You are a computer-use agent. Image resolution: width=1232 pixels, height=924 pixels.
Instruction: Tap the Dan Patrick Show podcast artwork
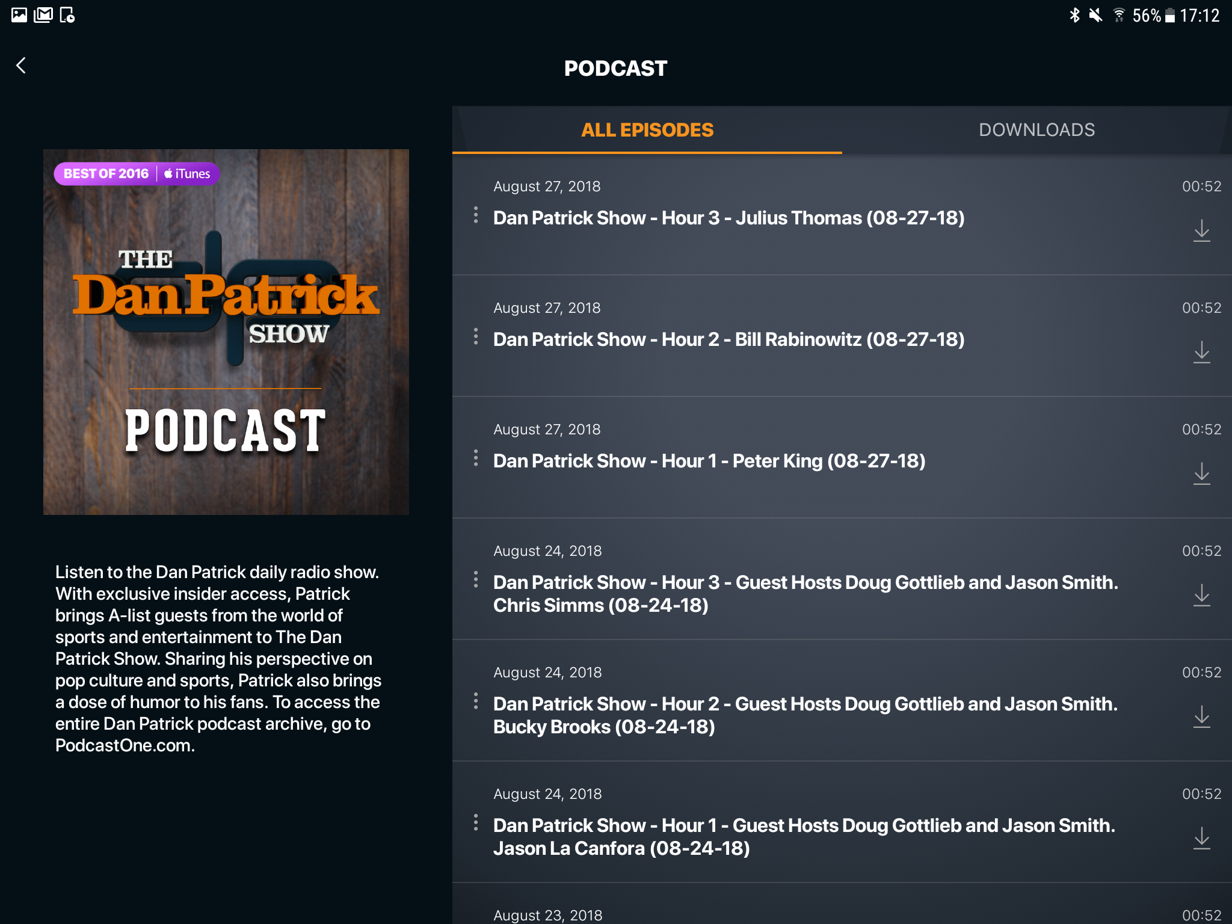click(226, 332)
